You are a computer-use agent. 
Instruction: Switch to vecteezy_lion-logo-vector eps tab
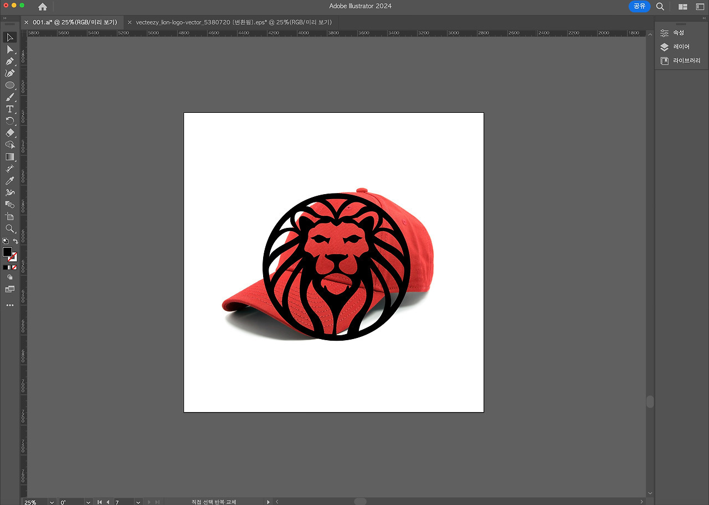(x=234, y=22)
